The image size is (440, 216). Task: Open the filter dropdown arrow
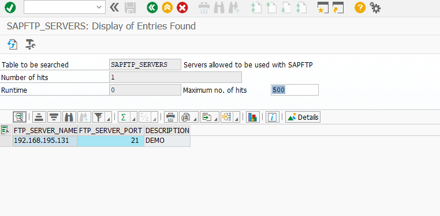[x=109, y=118]
